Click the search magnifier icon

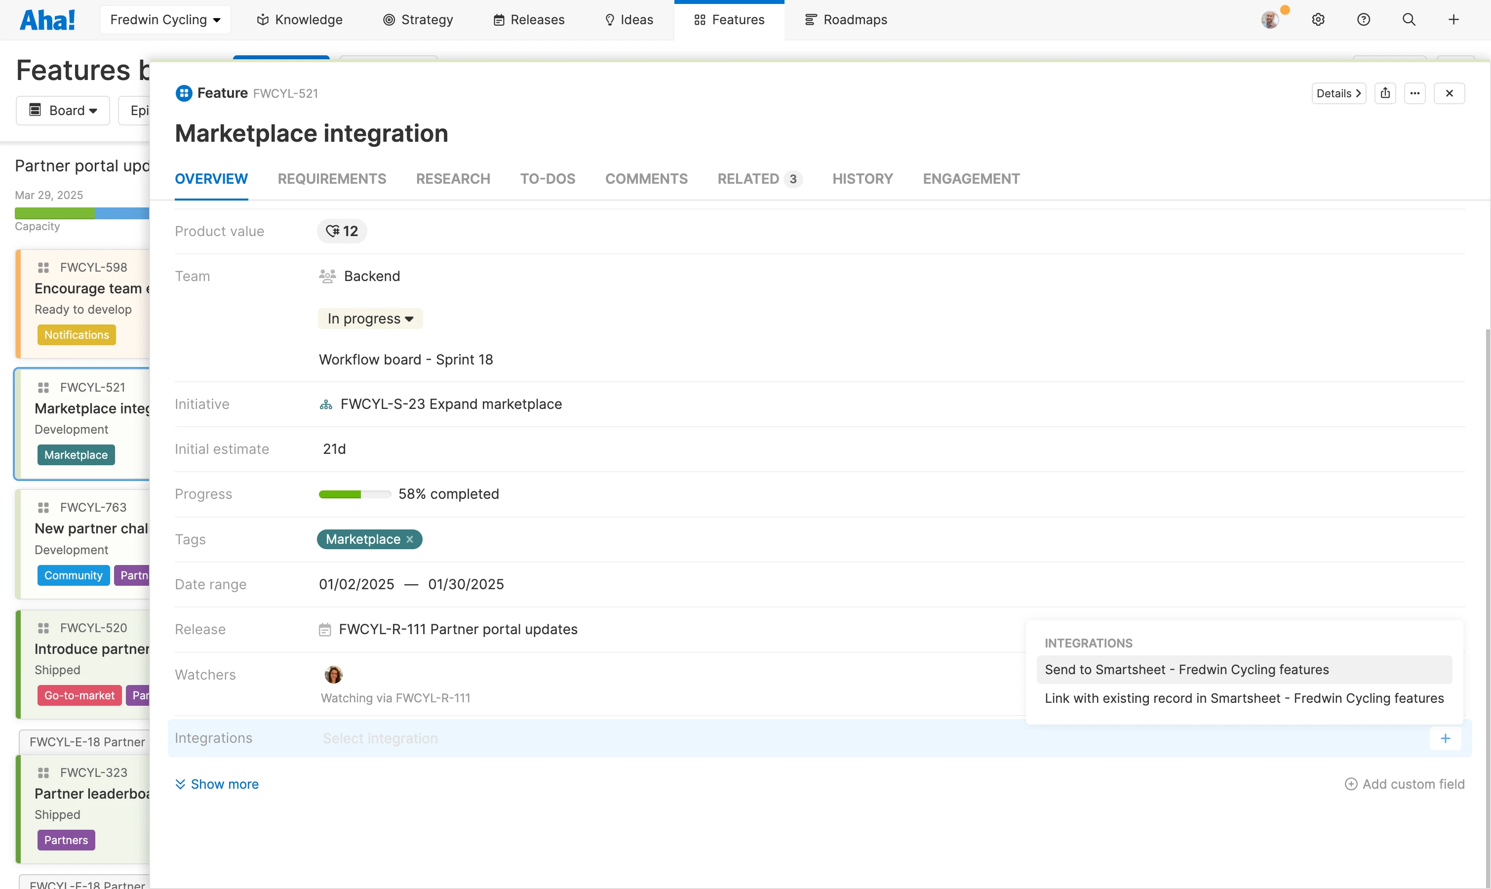click(x=1409, y=20)
